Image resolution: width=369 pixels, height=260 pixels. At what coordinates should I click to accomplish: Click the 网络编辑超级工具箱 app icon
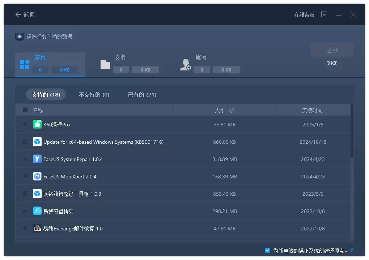(37, 194)
